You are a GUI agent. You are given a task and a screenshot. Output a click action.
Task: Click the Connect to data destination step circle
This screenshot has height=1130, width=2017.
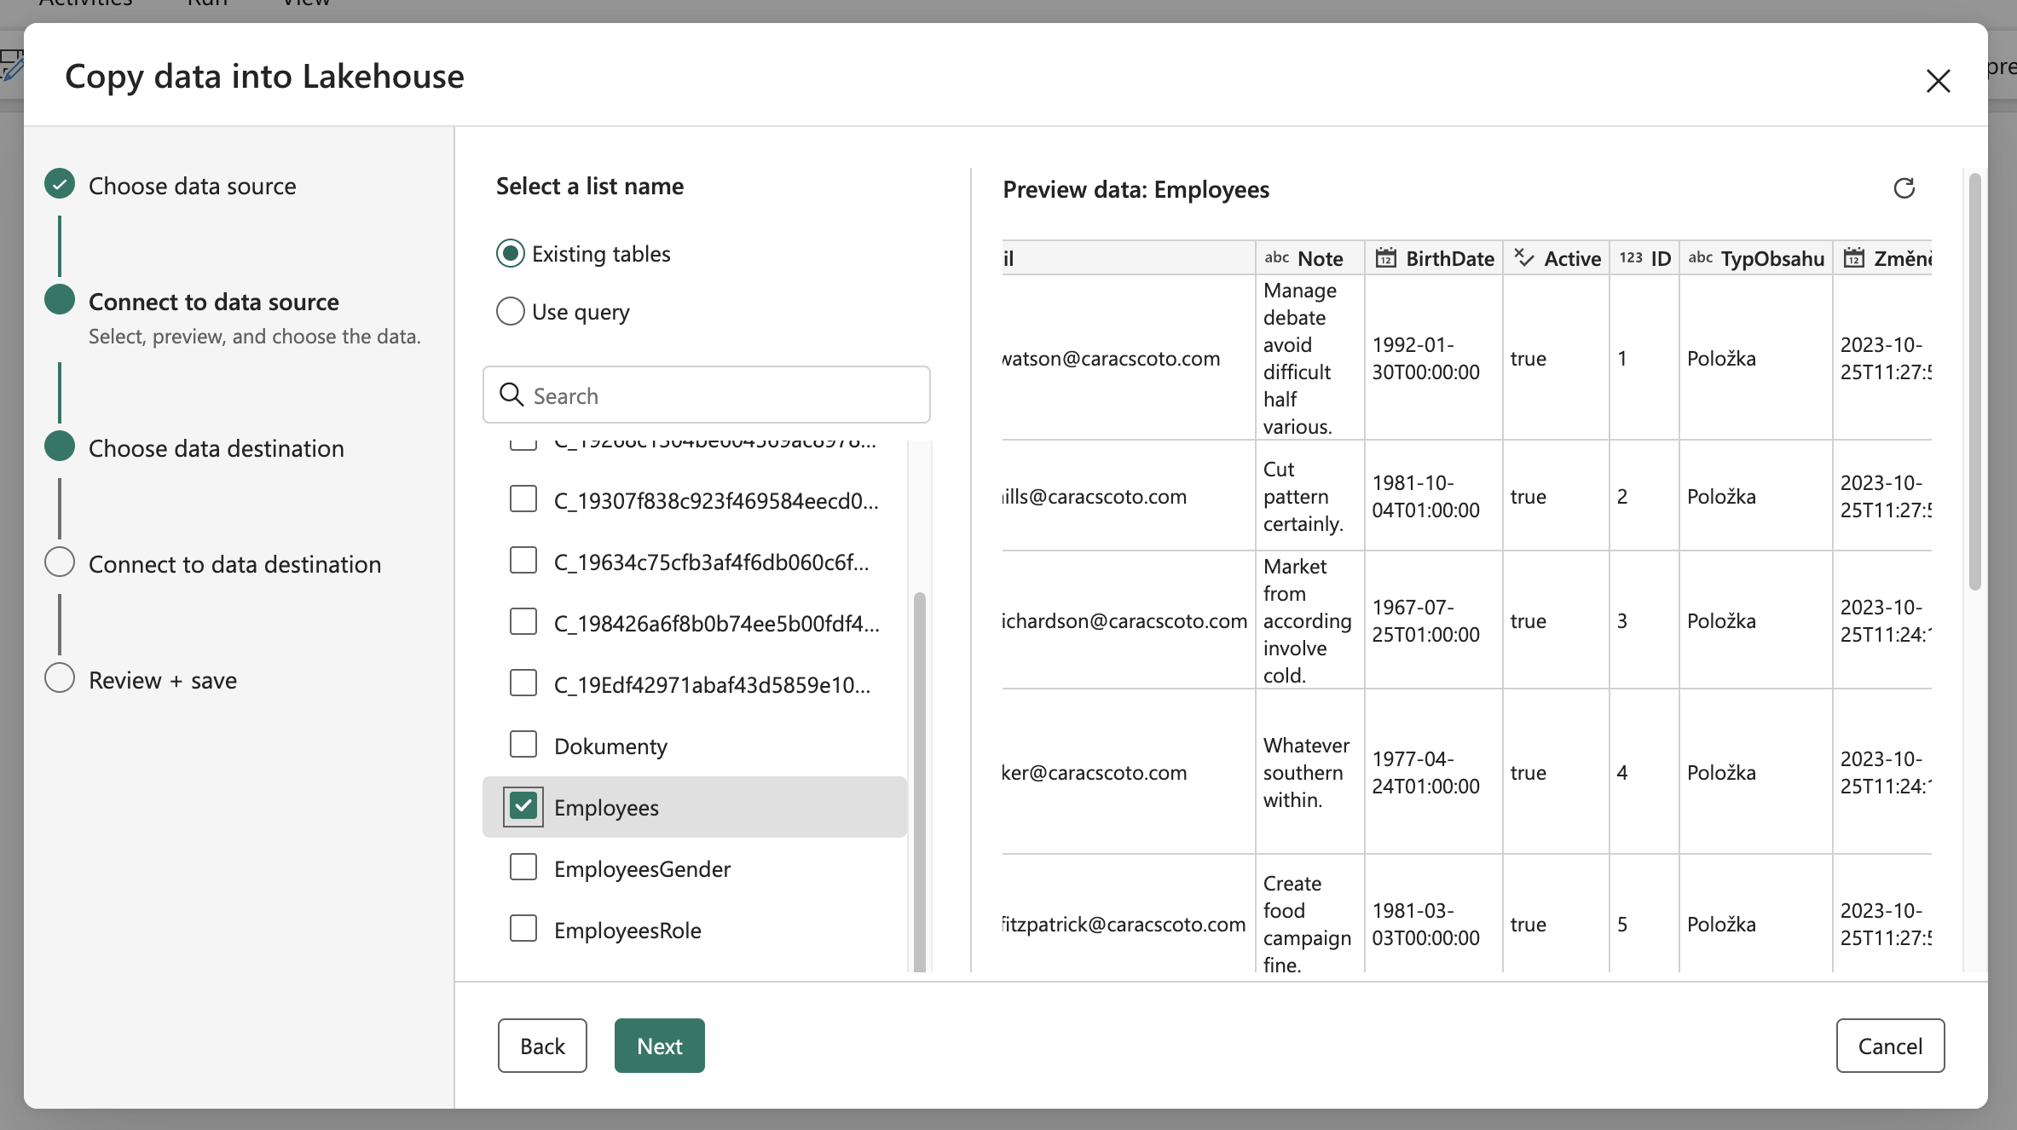[x=60, y=562]
